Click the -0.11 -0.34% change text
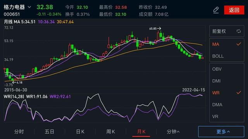 49,14
